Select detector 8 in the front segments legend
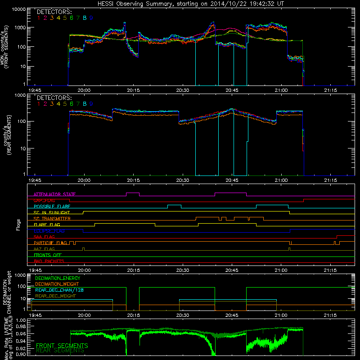This screenshot has height=360, width=360. (85, 18)
